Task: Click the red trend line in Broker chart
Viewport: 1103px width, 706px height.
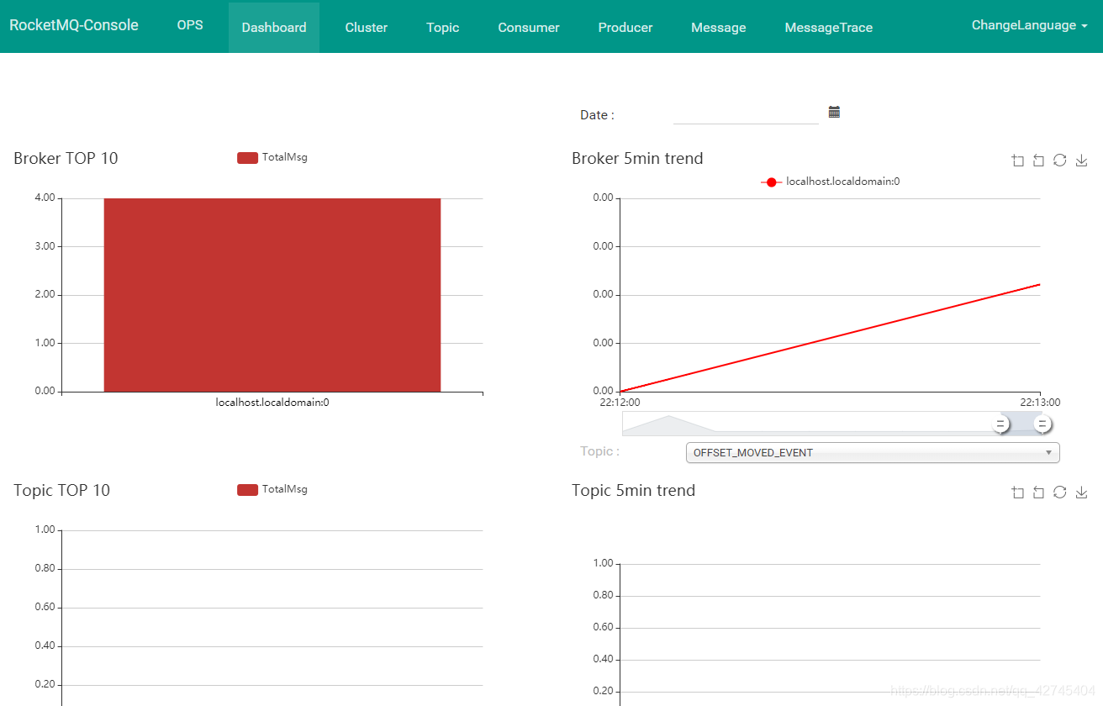Action: tap(831, 338)
